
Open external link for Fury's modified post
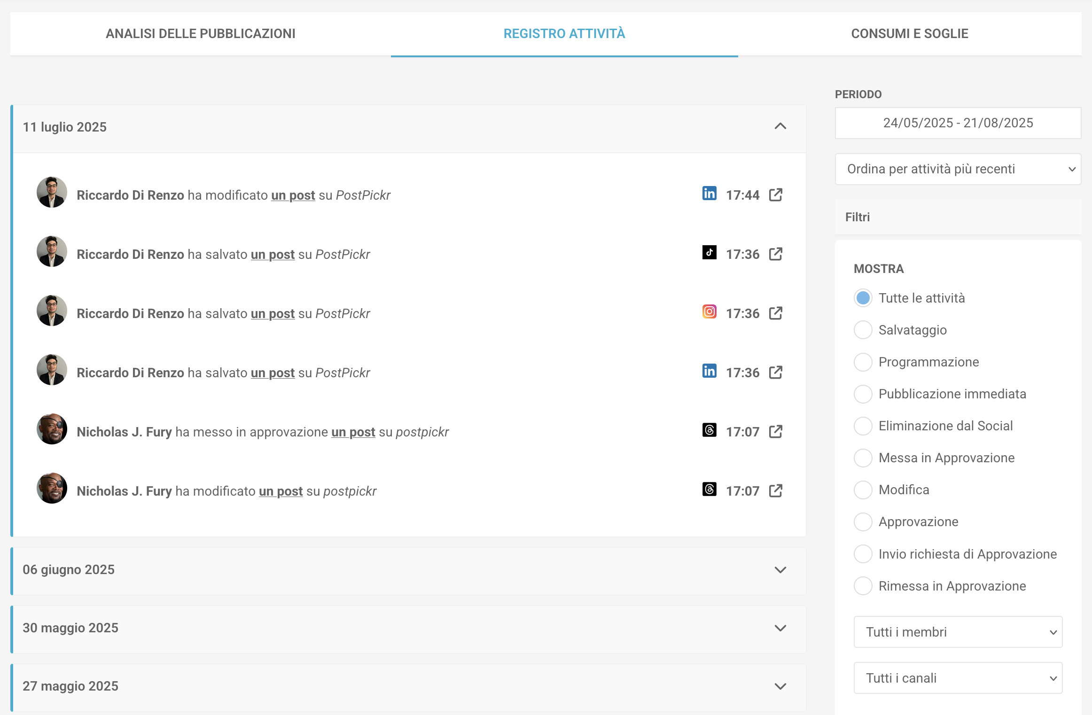click(x=775, y=491)
